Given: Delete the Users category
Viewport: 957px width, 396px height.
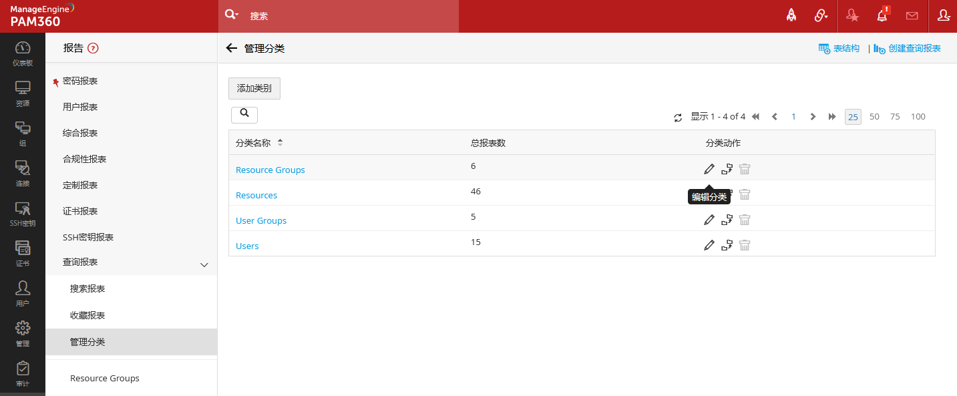Looking at the screenshot, I should click(745, 245).
